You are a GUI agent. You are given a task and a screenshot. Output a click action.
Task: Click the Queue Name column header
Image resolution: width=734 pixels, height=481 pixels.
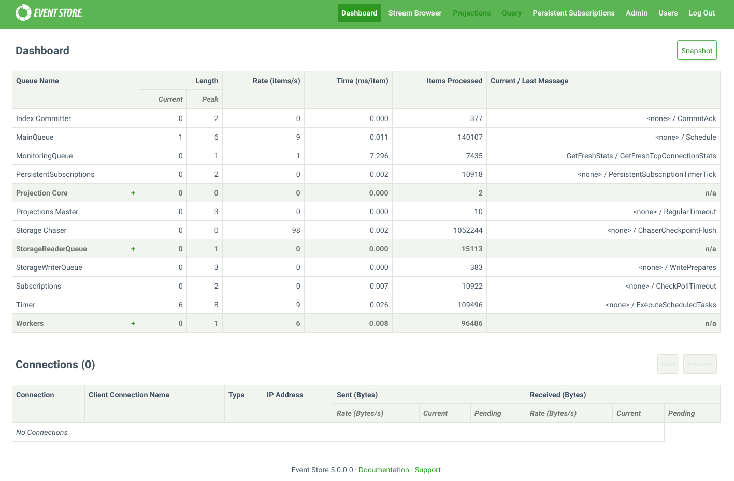pos(38,81)
